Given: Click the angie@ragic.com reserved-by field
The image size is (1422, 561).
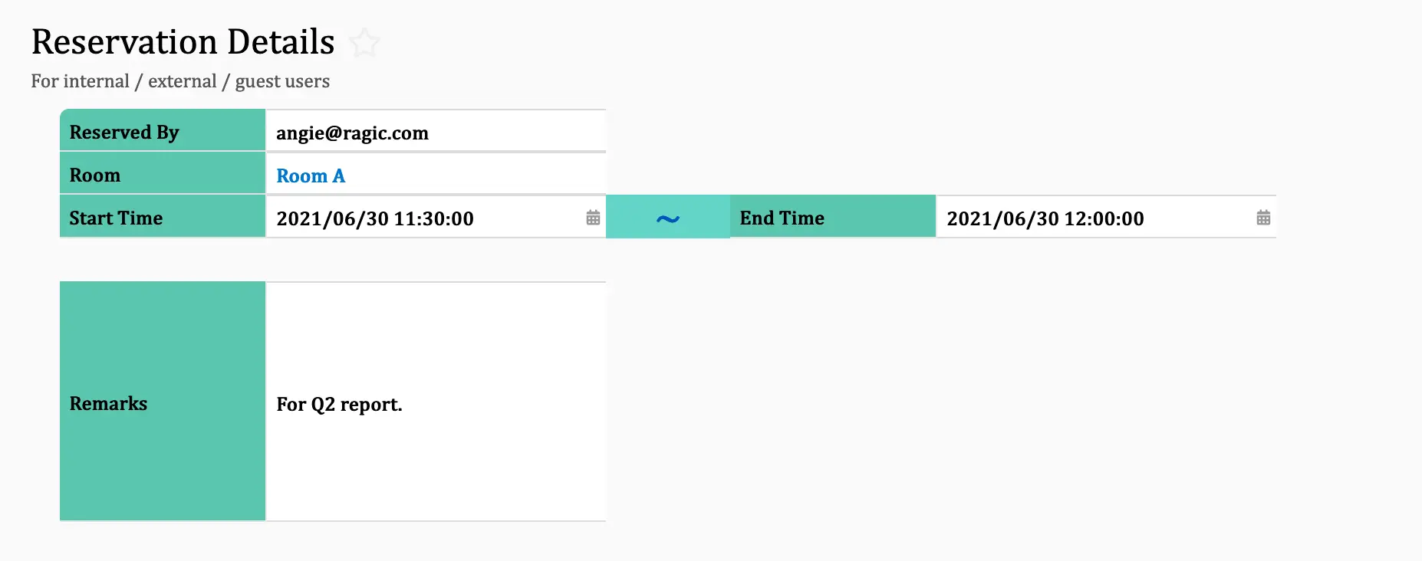Looking at the screenshot, I should coord(436,132).
